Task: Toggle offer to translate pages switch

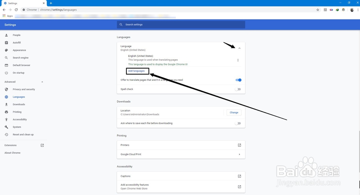Action: [238, 80]
